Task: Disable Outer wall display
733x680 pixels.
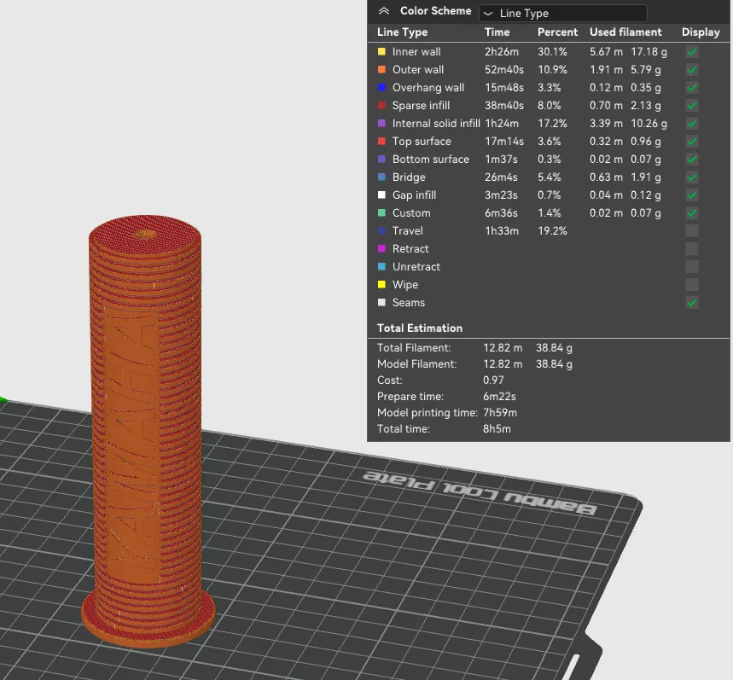Action: 692,70
